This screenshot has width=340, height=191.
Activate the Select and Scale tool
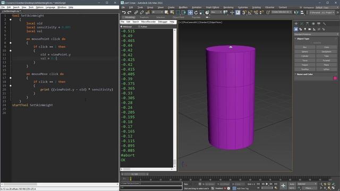point(202,13)
